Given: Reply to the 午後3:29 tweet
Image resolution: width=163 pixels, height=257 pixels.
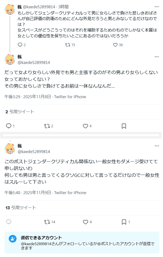Looking at the screenshot, I should tap(9, 126).
